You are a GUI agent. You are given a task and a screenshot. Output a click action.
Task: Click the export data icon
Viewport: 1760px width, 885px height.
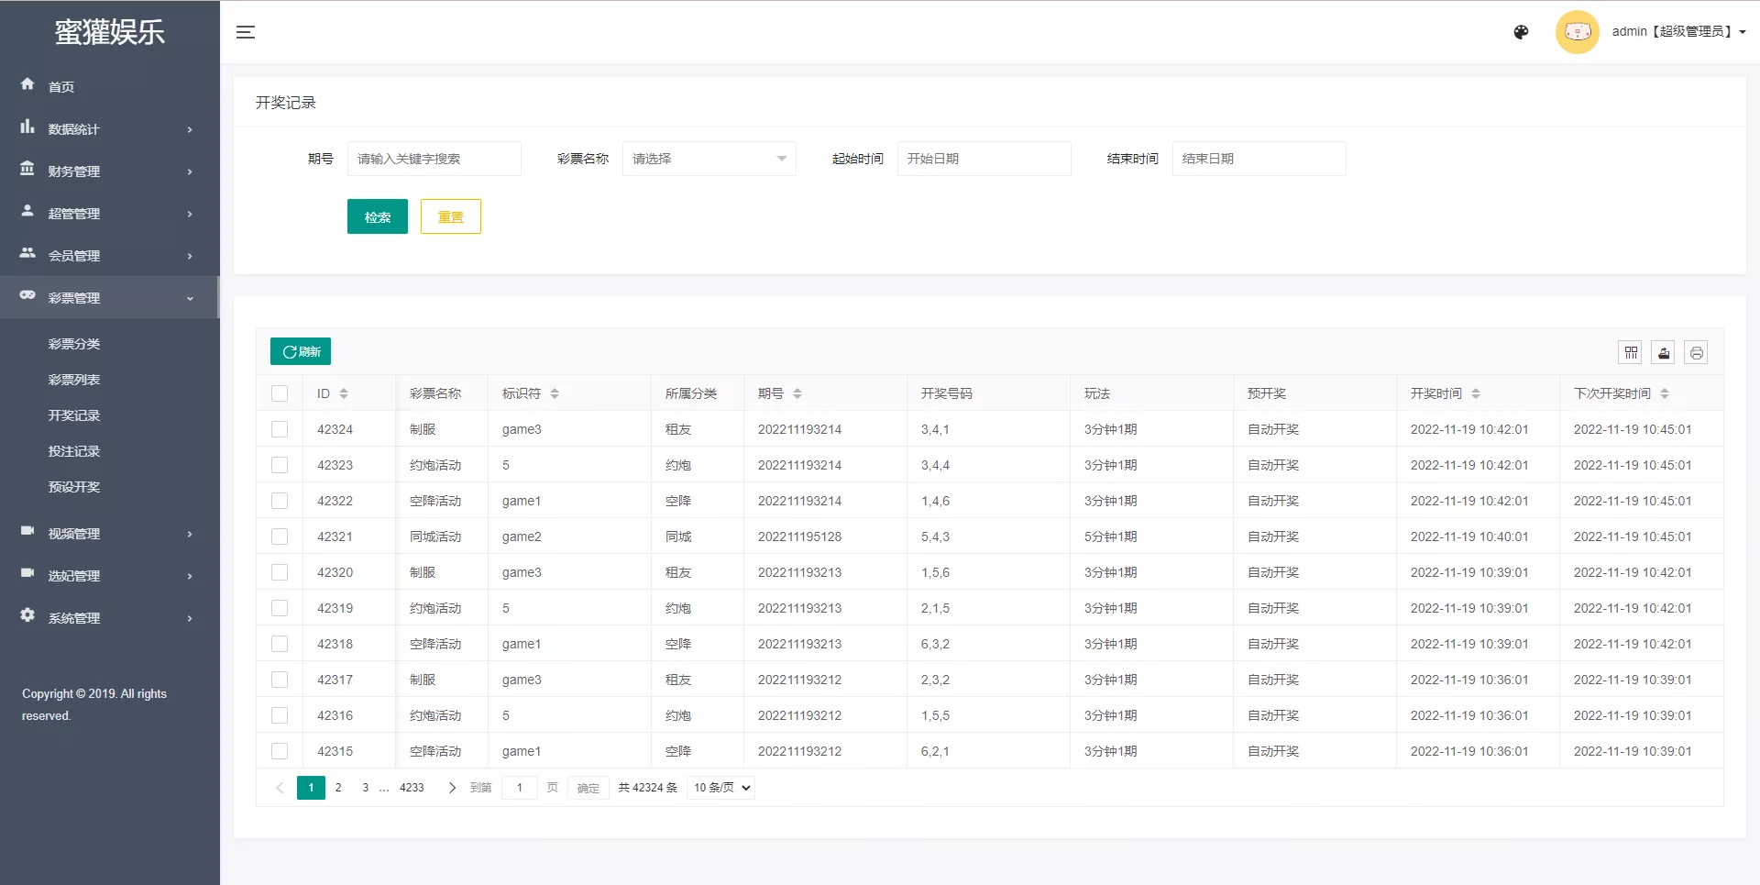click(1663, 352)
